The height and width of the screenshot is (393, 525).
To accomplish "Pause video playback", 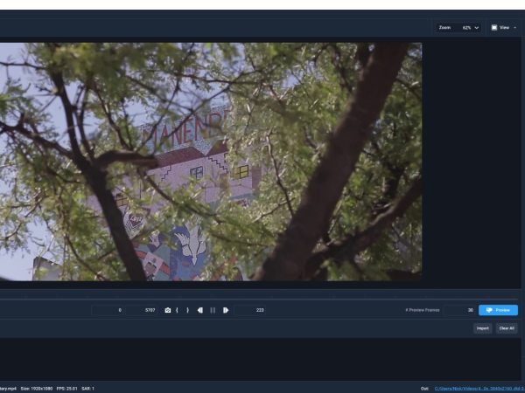I will click(213, 310).
